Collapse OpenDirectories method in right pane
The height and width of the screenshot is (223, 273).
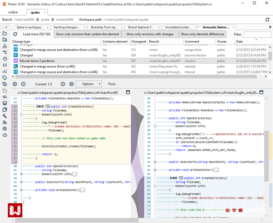[x=155, y=126]
